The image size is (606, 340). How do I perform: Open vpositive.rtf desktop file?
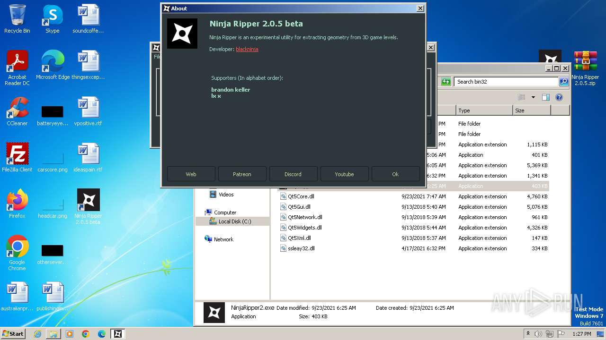pos(88,111)
